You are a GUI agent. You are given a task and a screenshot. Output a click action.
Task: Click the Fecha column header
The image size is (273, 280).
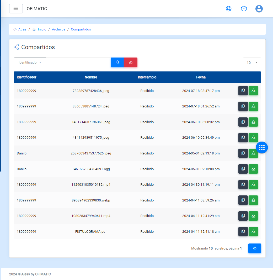(x=201, y=77)
